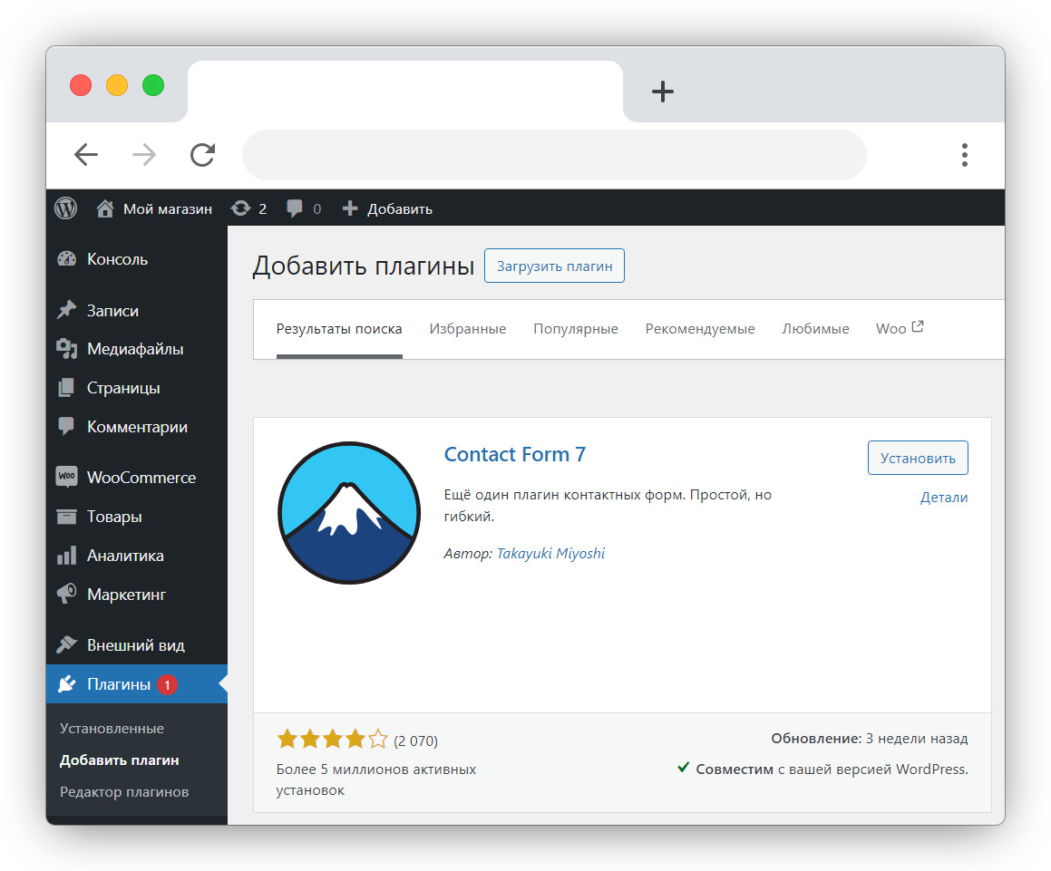The height and width of the screenshot is (871, 1051).
Task: Click the Товары archive box icon
Action: pyautogui.click(x=66, y=517)
